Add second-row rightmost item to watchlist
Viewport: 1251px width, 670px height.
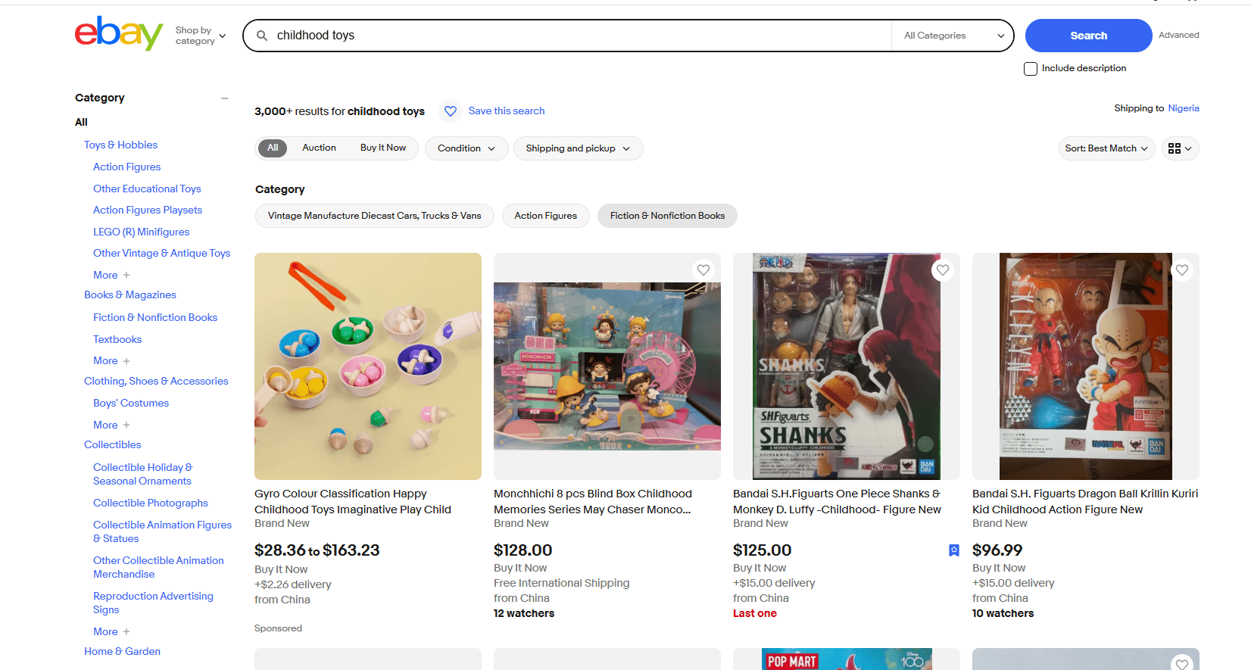(1182, 664)
